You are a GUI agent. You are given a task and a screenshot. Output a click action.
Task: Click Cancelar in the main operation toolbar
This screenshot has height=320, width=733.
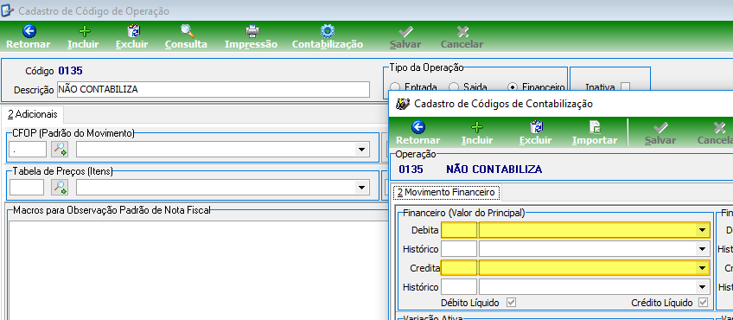coord(462,37)
